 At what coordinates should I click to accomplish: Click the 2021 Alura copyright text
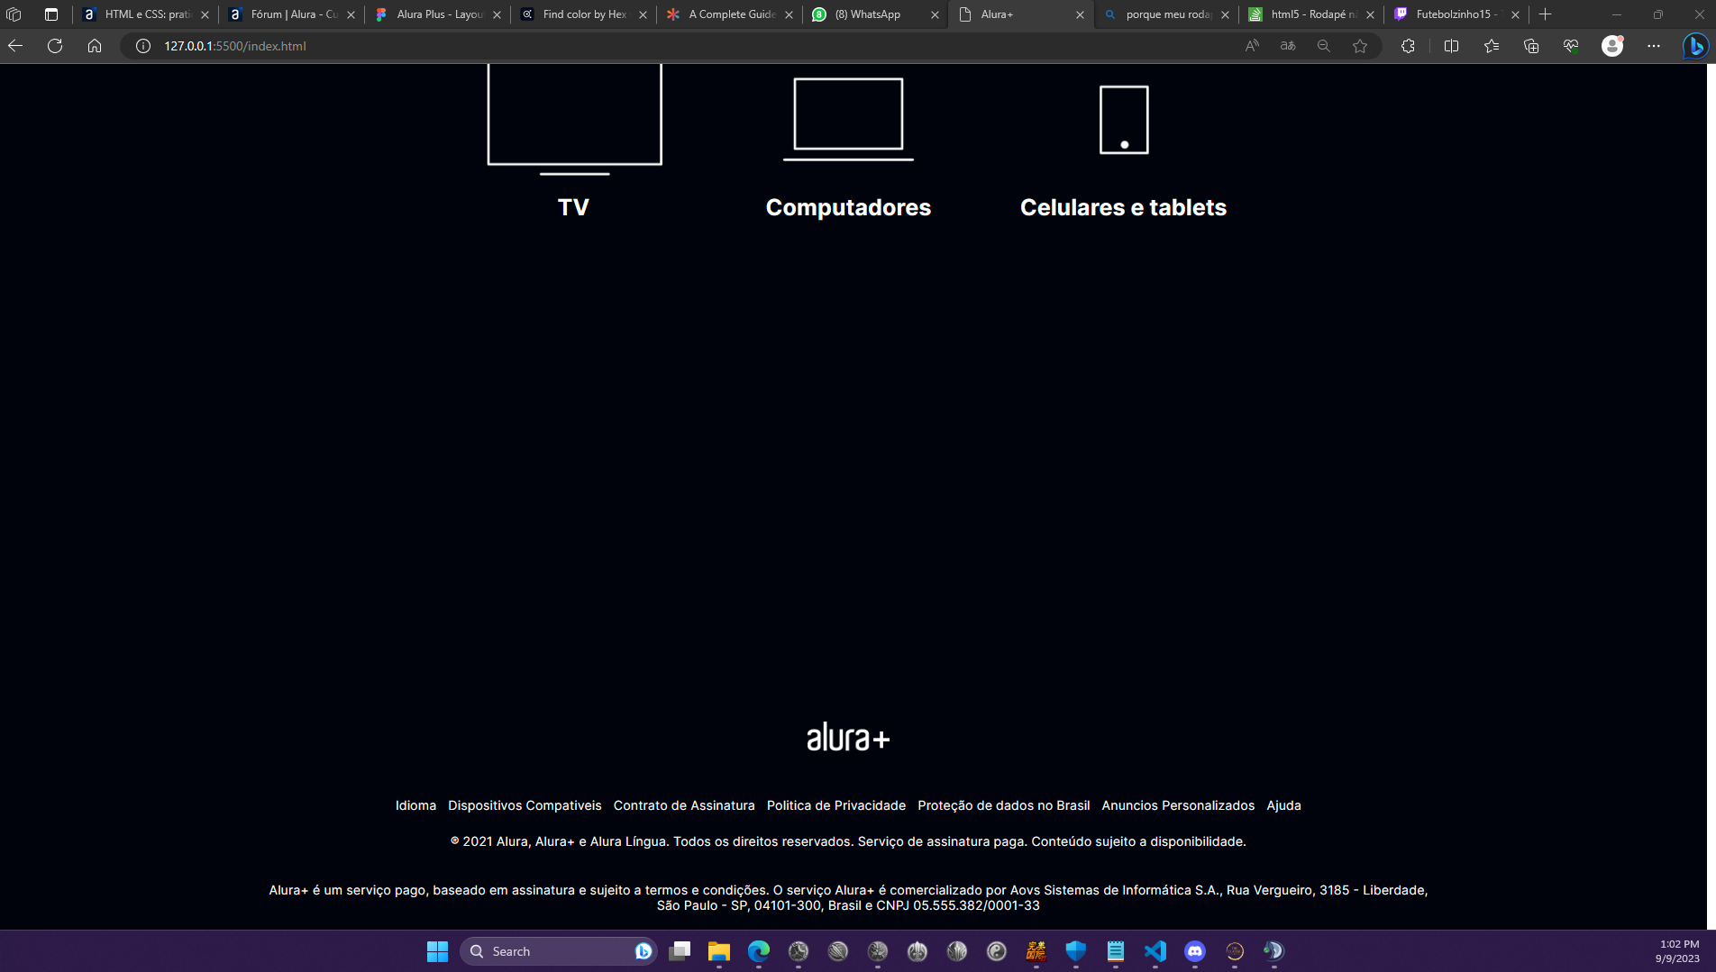click(848, 841)
